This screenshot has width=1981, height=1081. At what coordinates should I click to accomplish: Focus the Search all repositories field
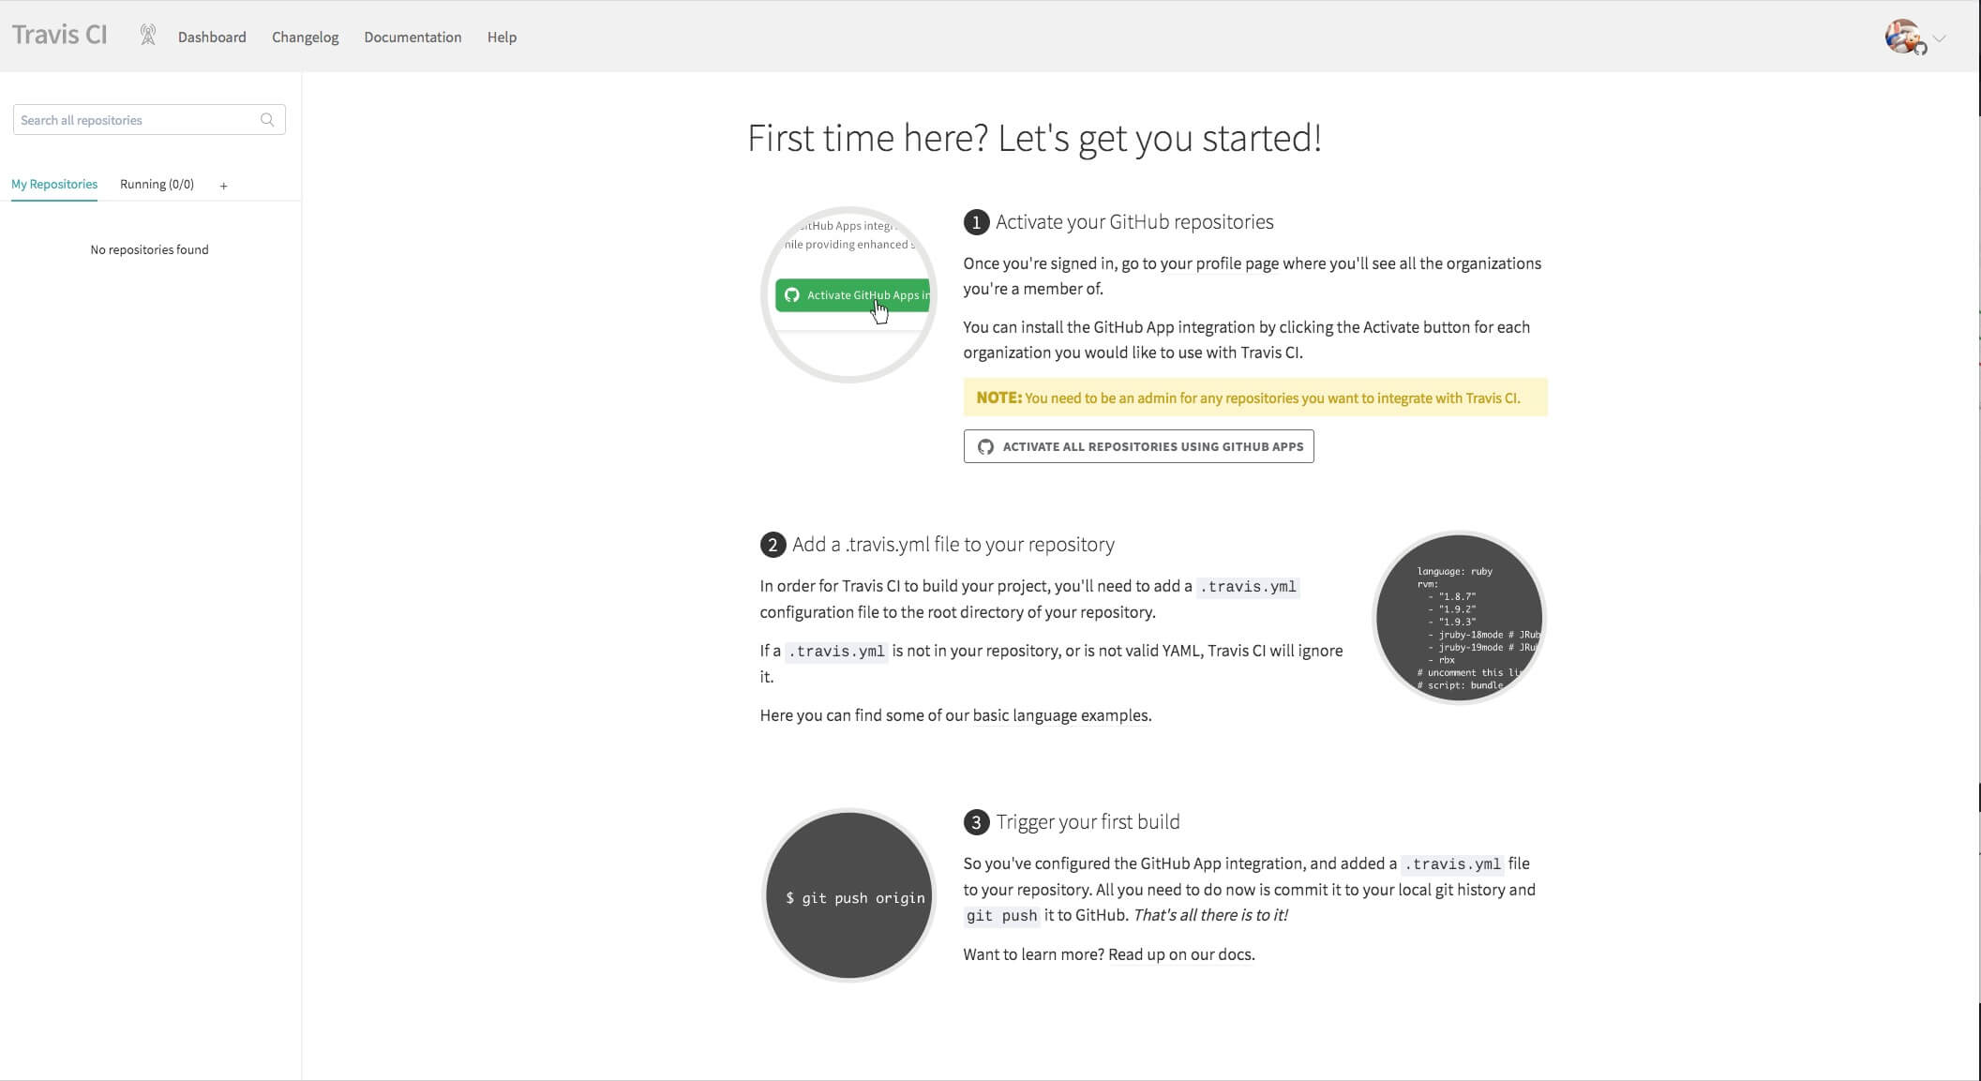click(149, 120)
